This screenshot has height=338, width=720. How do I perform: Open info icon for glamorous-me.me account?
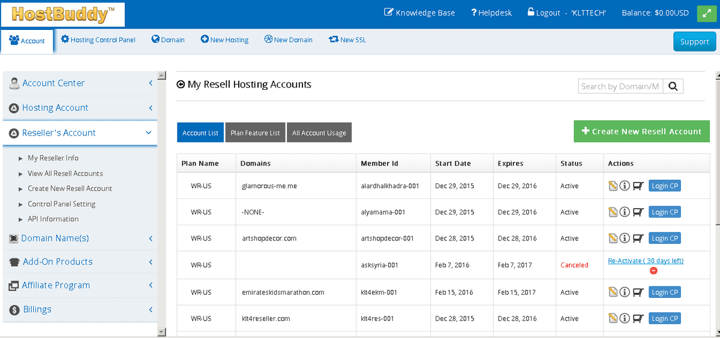pyautogui.click(x=625, y=186)
